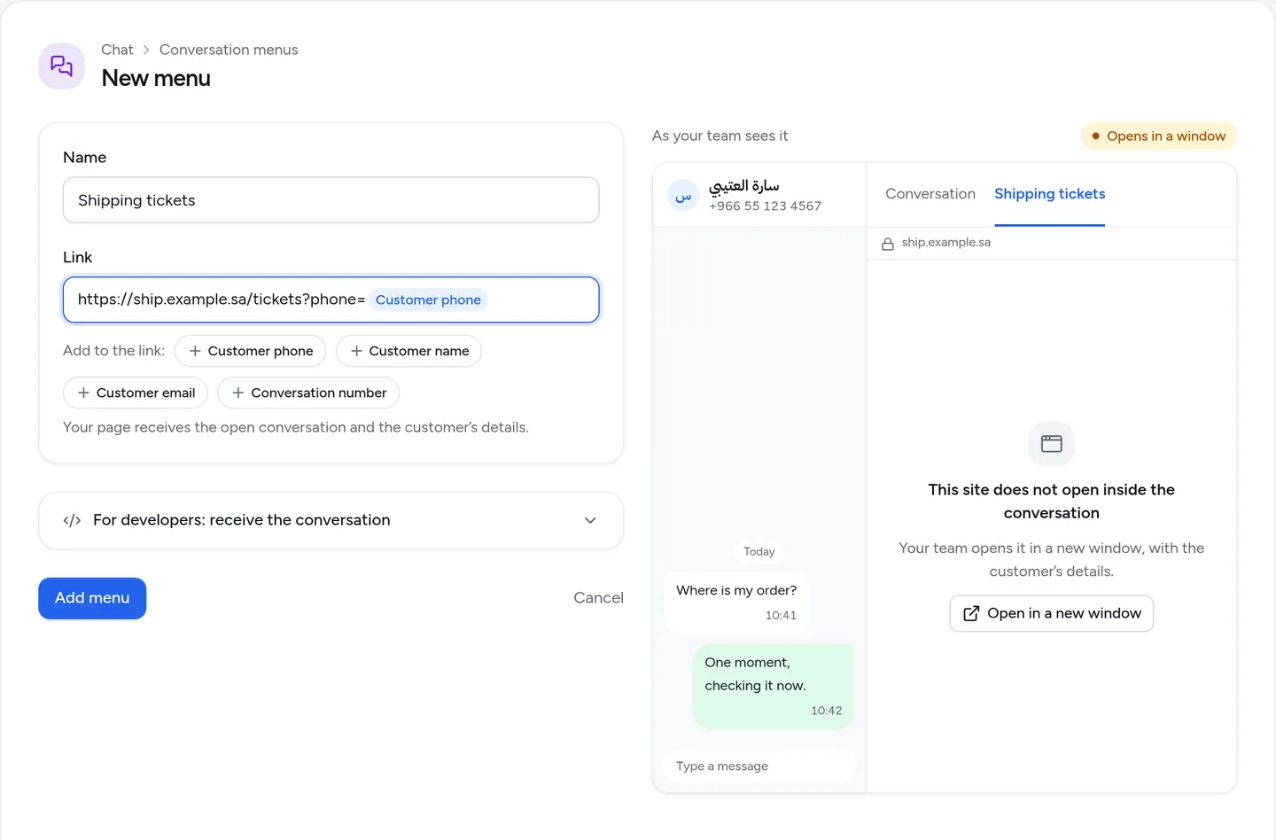1276x840 pixels.
Task: Click the https://ship.example.sa/tickets?phone= link text
Action: click(222, 299)
